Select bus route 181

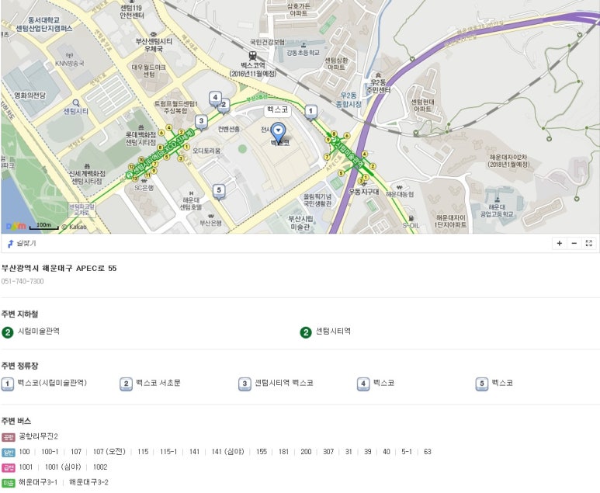pos(283,452)
